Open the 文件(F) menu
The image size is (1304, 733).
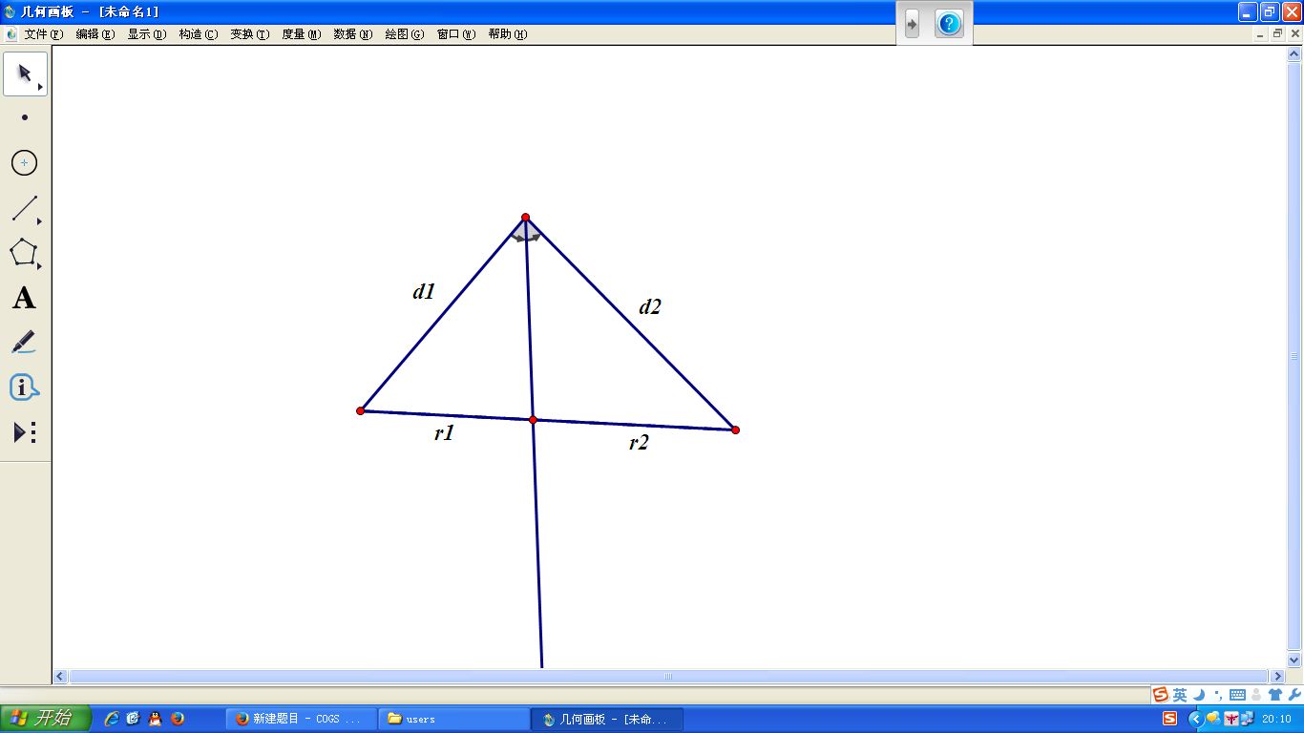[x=43, y=34]
